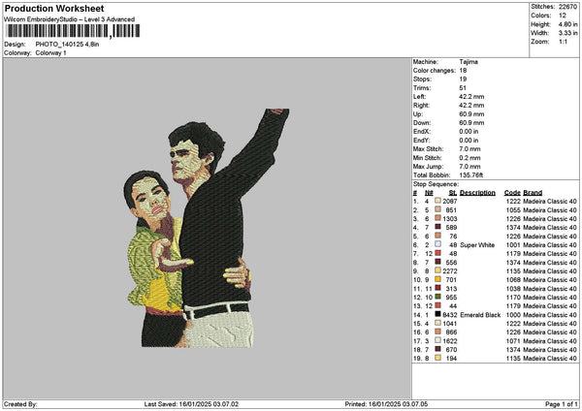Click the Super White swatch in row 6
The width and height of the screenshot is (582, 411).
pyautogui.click(x=438, y=244)
